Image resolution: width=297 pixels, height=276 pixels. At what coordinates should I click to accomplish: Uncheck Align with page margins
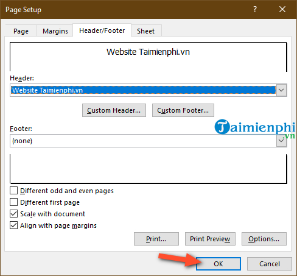coord(13,225)
